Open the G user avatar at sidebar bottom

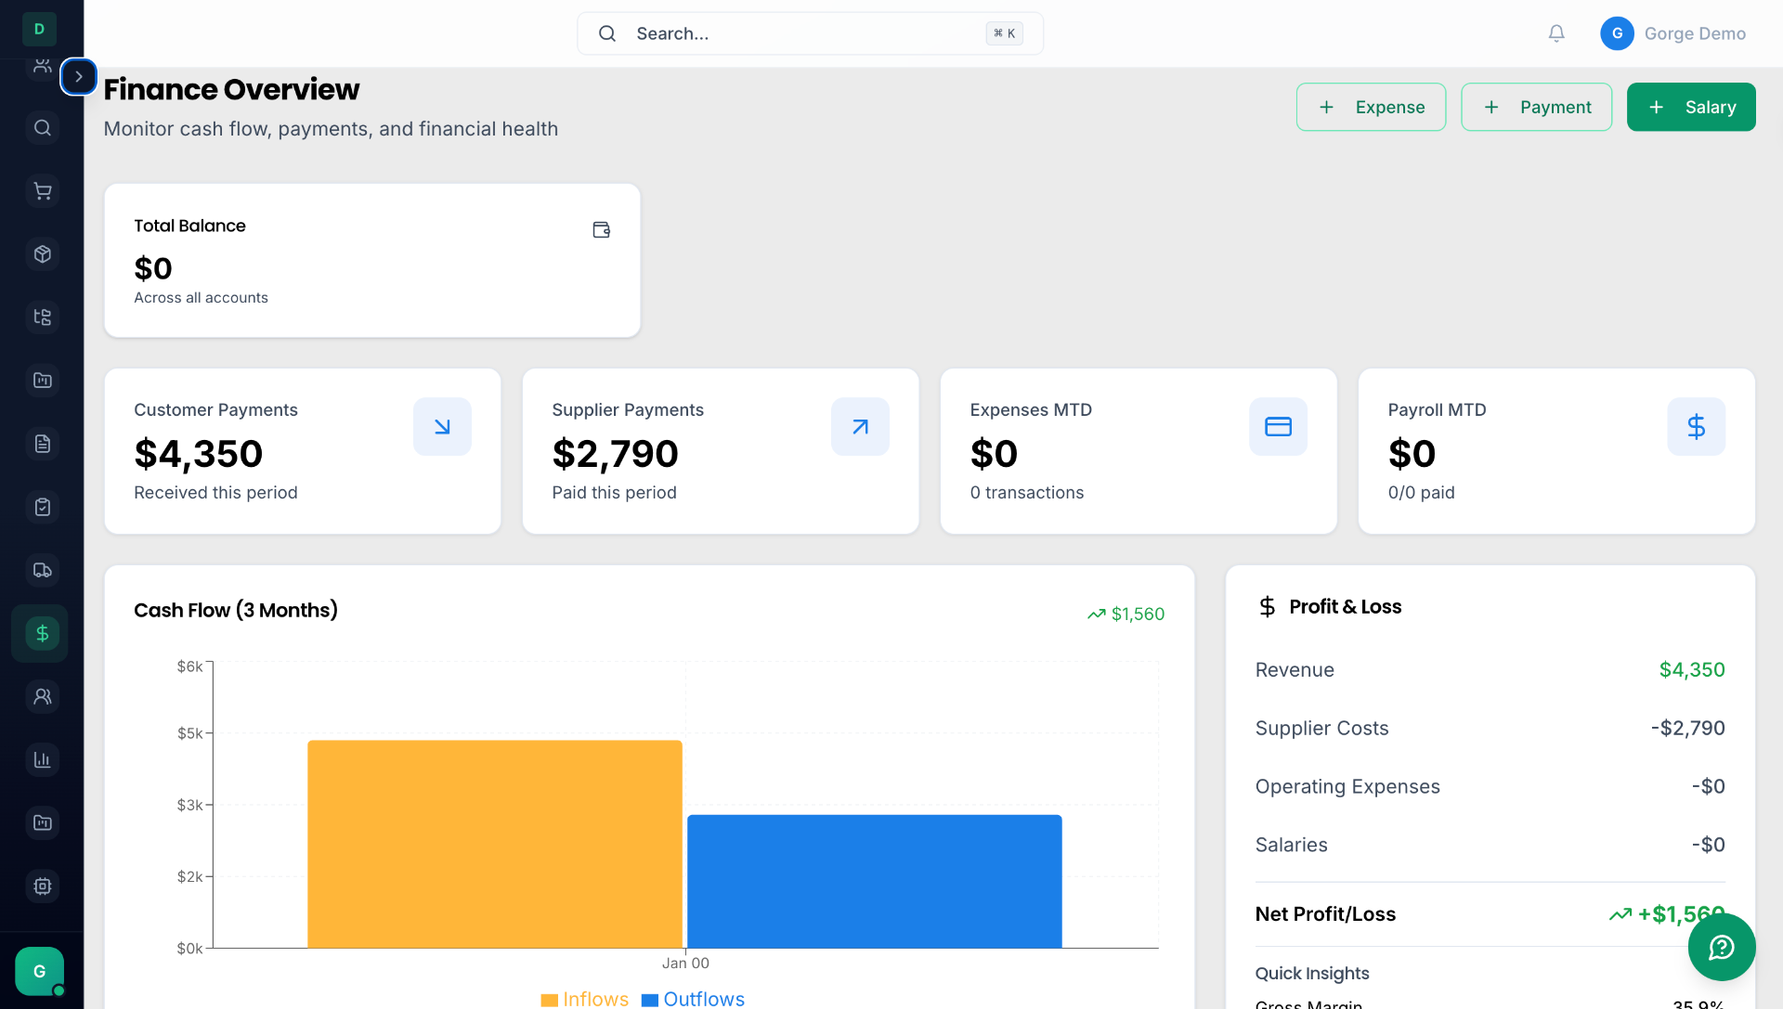click(40, 971)
